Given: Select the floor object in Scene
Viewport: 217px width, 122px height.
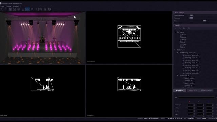Looking at the screenshot, I should (184, 35).
